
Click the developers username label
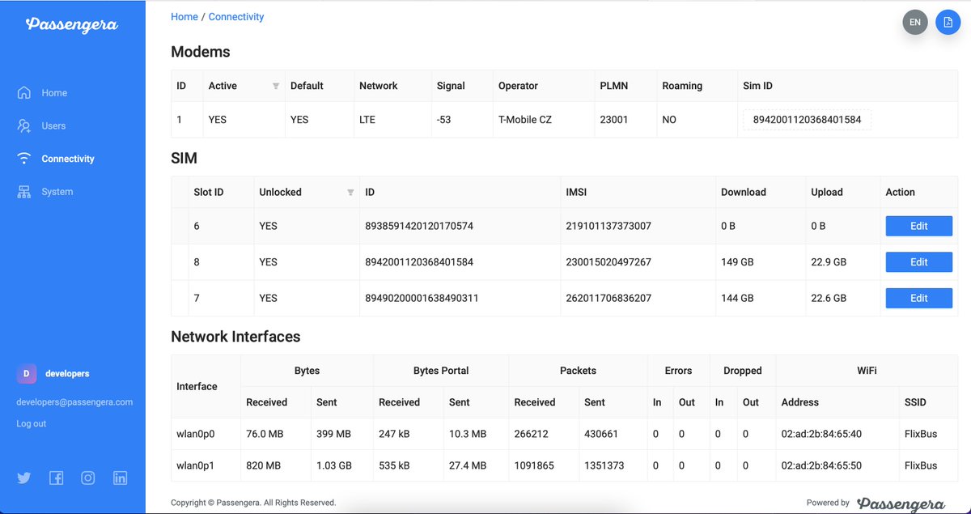pos(67,374)
